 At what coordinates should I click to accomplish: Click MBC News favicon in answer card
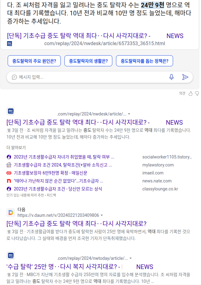click(10, 44)
